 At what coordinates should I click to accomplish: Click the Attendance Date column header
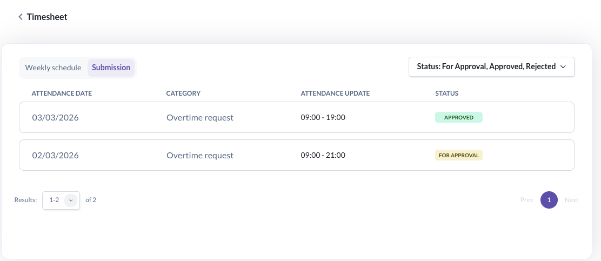(62, 93)
